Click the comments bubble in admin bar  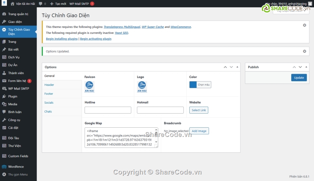click(x=40, y=4)
